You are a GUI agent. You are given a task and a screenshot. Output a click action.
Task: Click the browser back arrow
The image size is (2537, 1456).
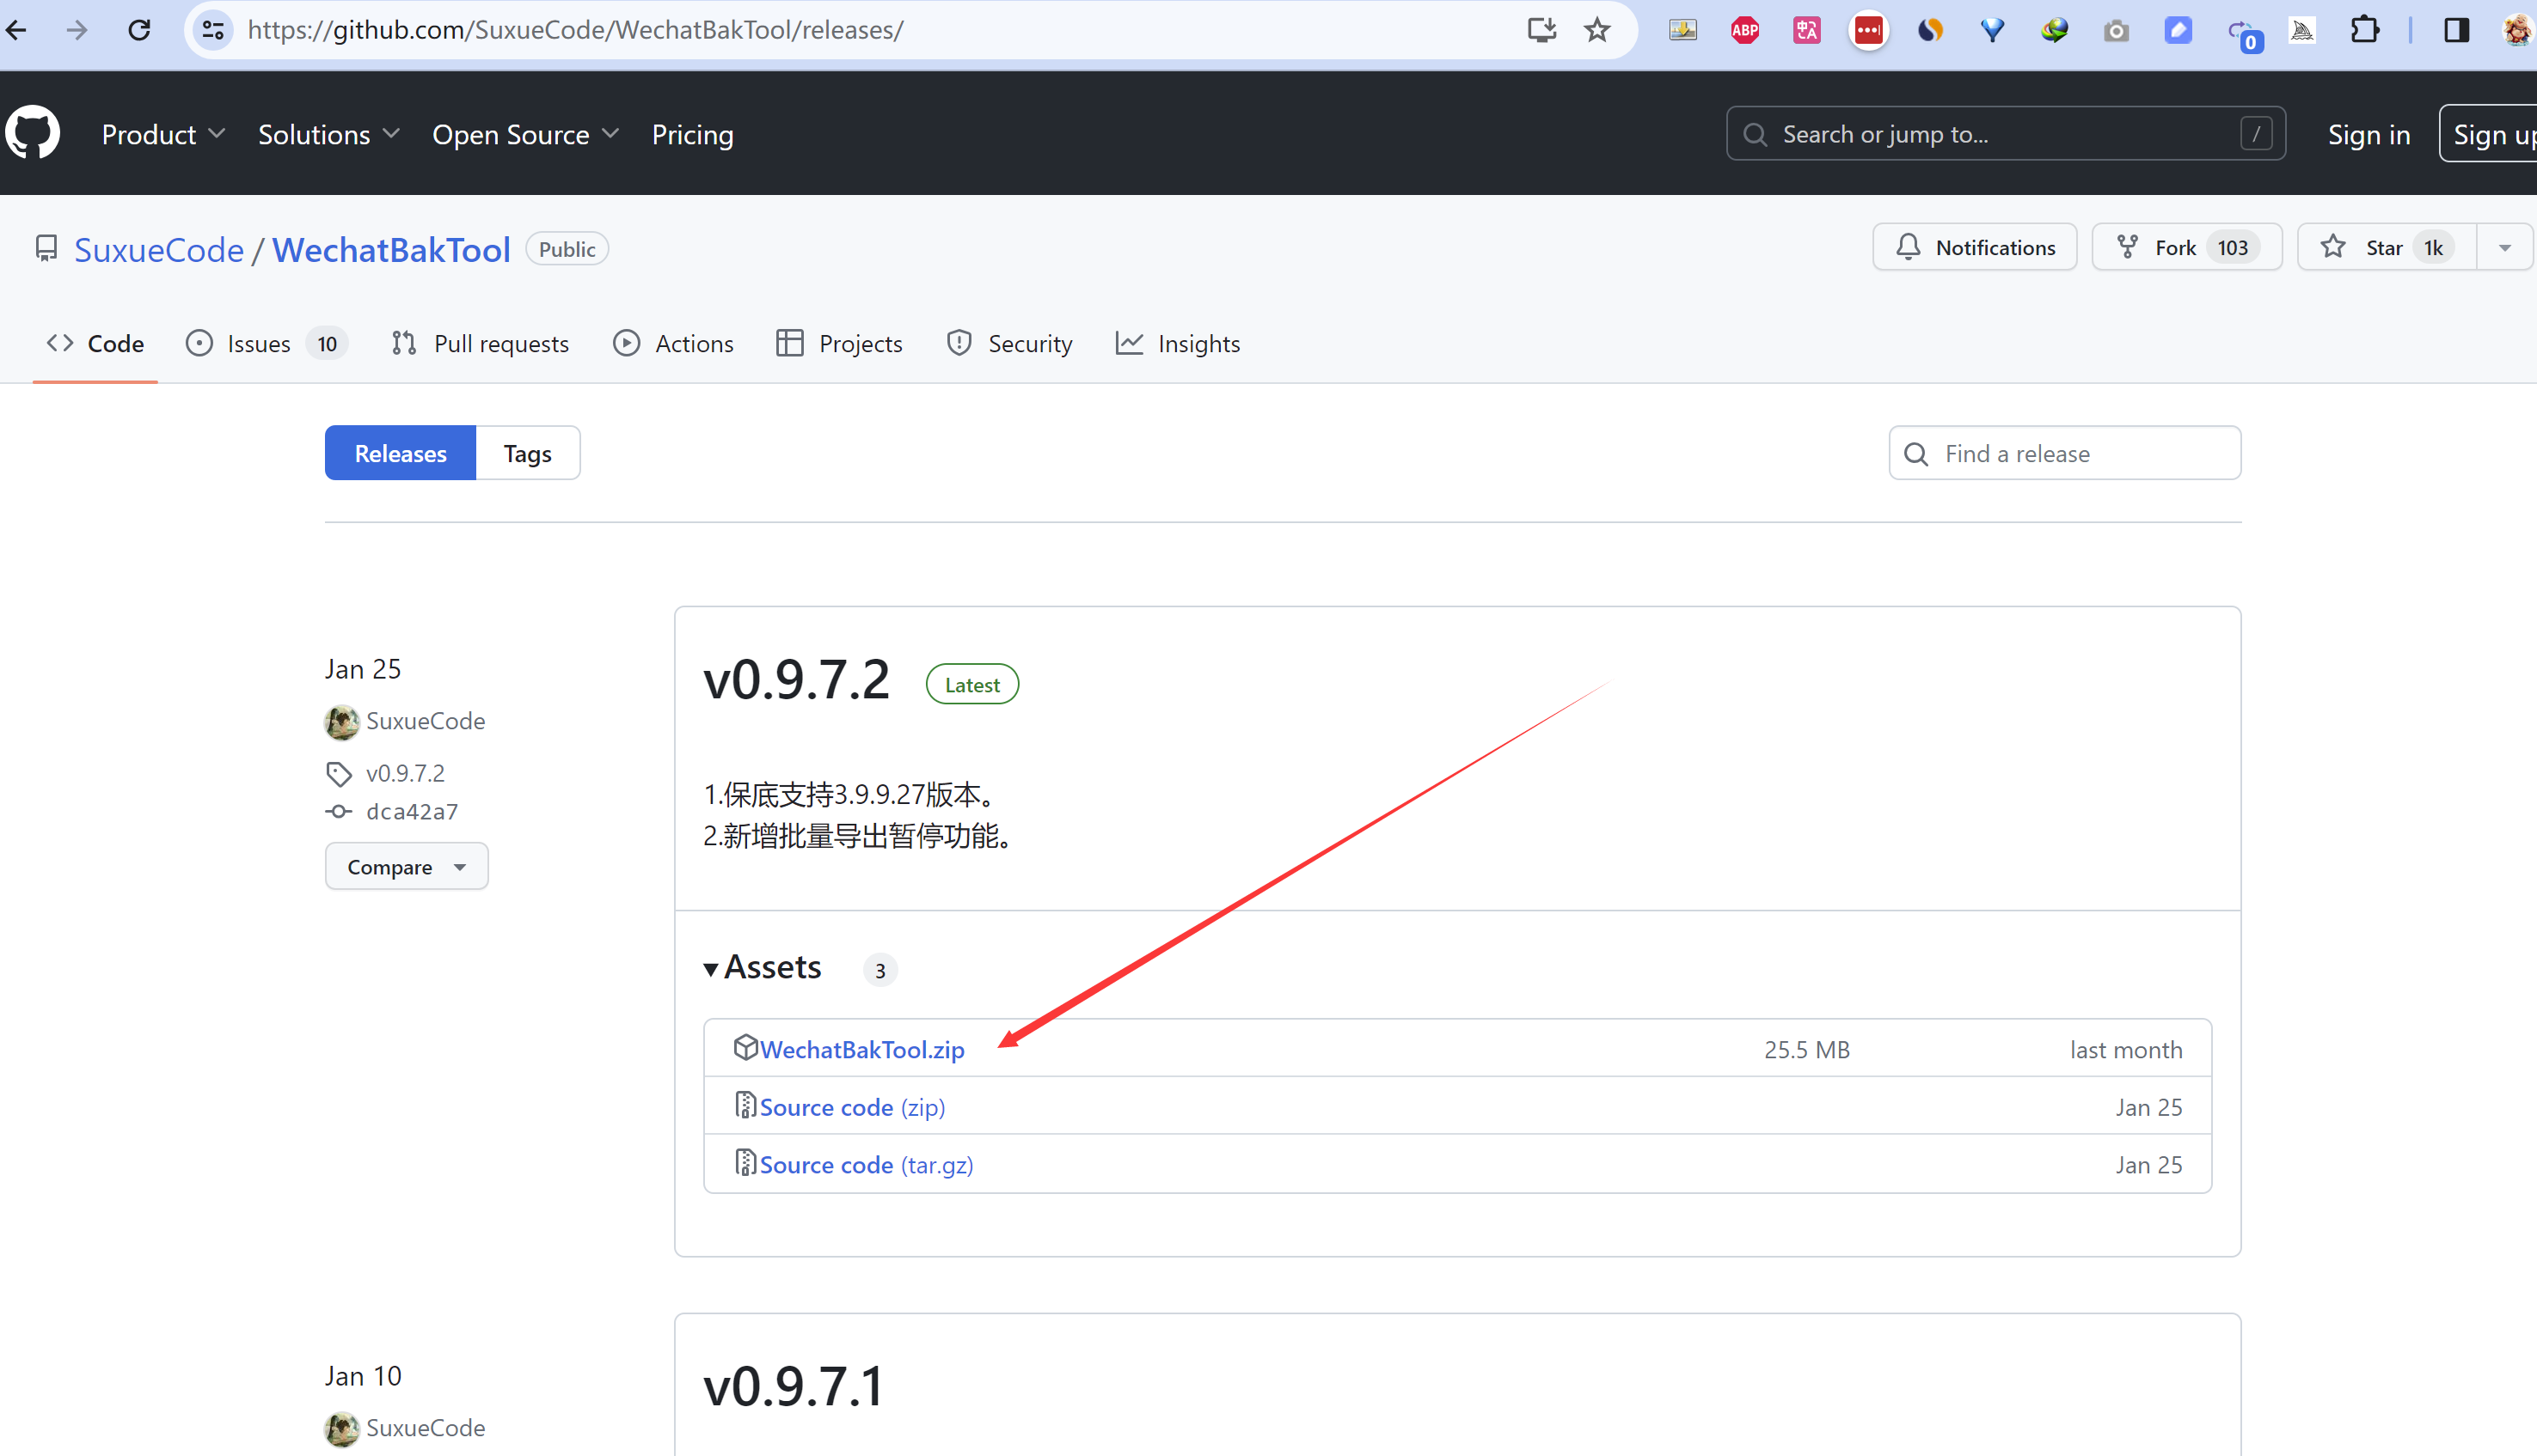tap(16, 30)
